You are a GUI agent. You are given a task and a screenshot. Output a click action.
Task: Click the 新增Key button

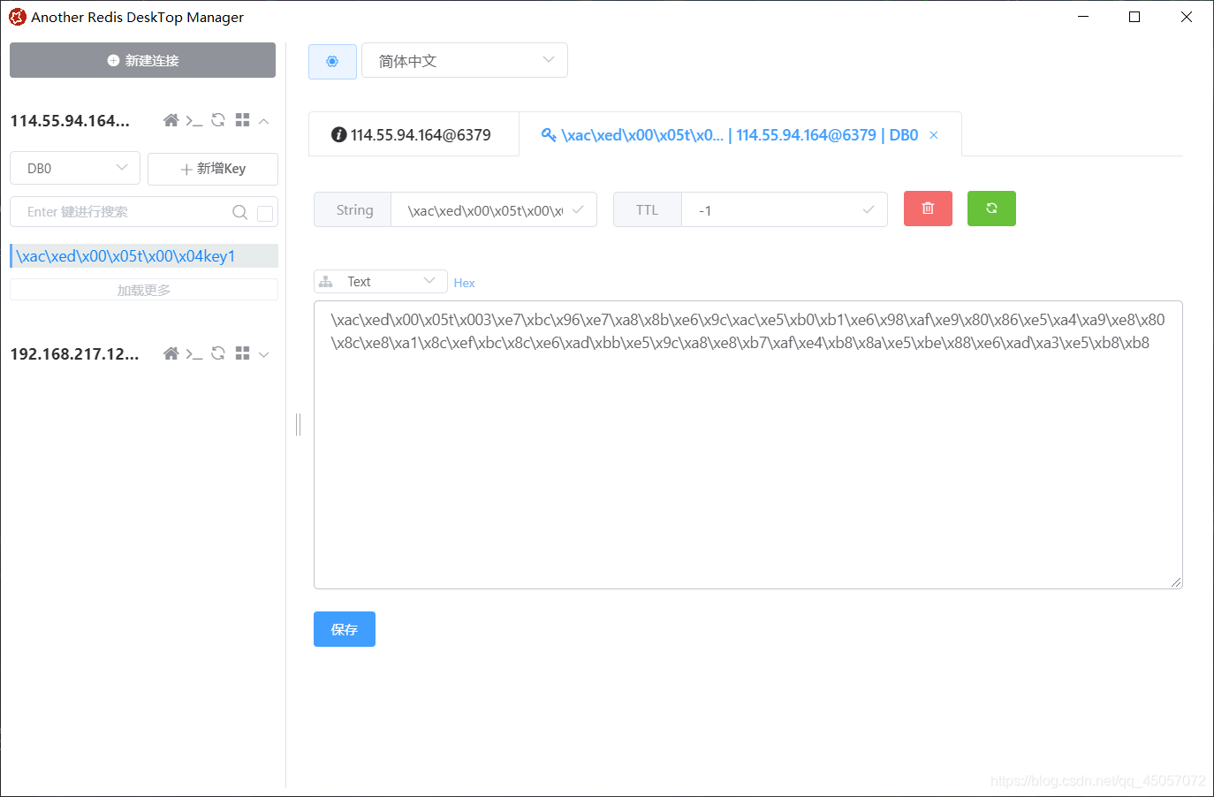(x=213, y=169)
